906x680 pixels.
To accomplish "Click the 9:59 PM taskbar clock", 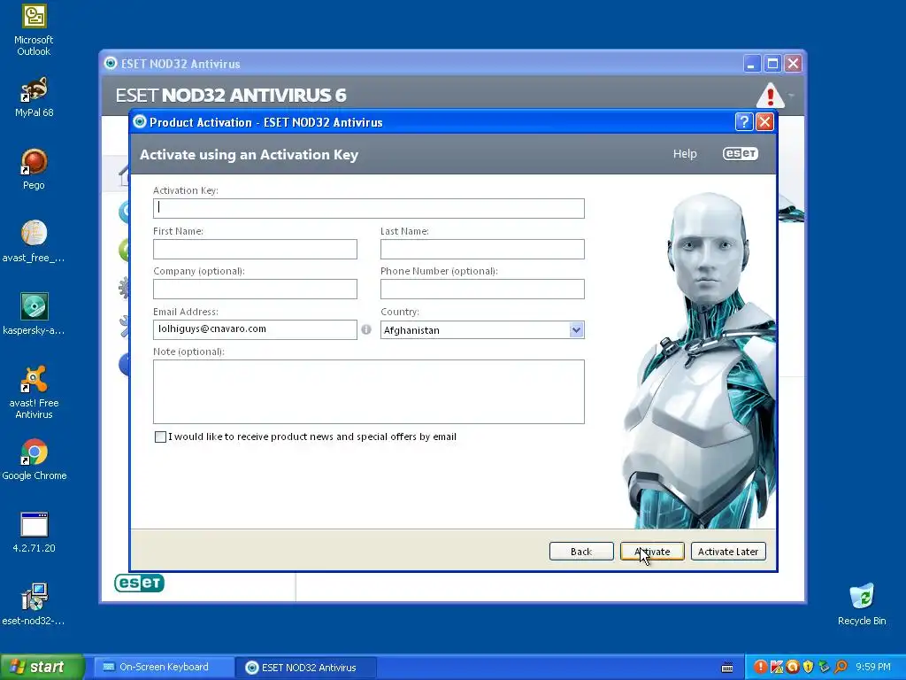I will click(873, 668).
